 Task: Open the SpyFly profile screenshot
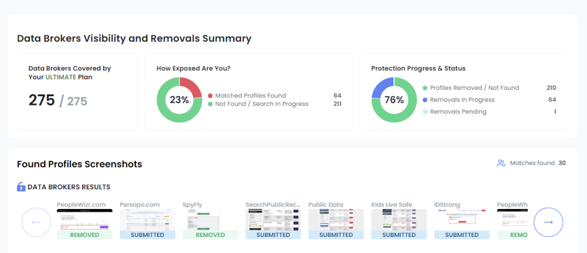tap(210, 219)
